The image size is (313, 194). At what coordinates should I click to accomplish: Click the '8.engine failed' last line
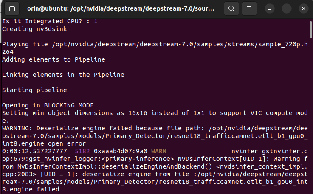[x=31, y=189]
